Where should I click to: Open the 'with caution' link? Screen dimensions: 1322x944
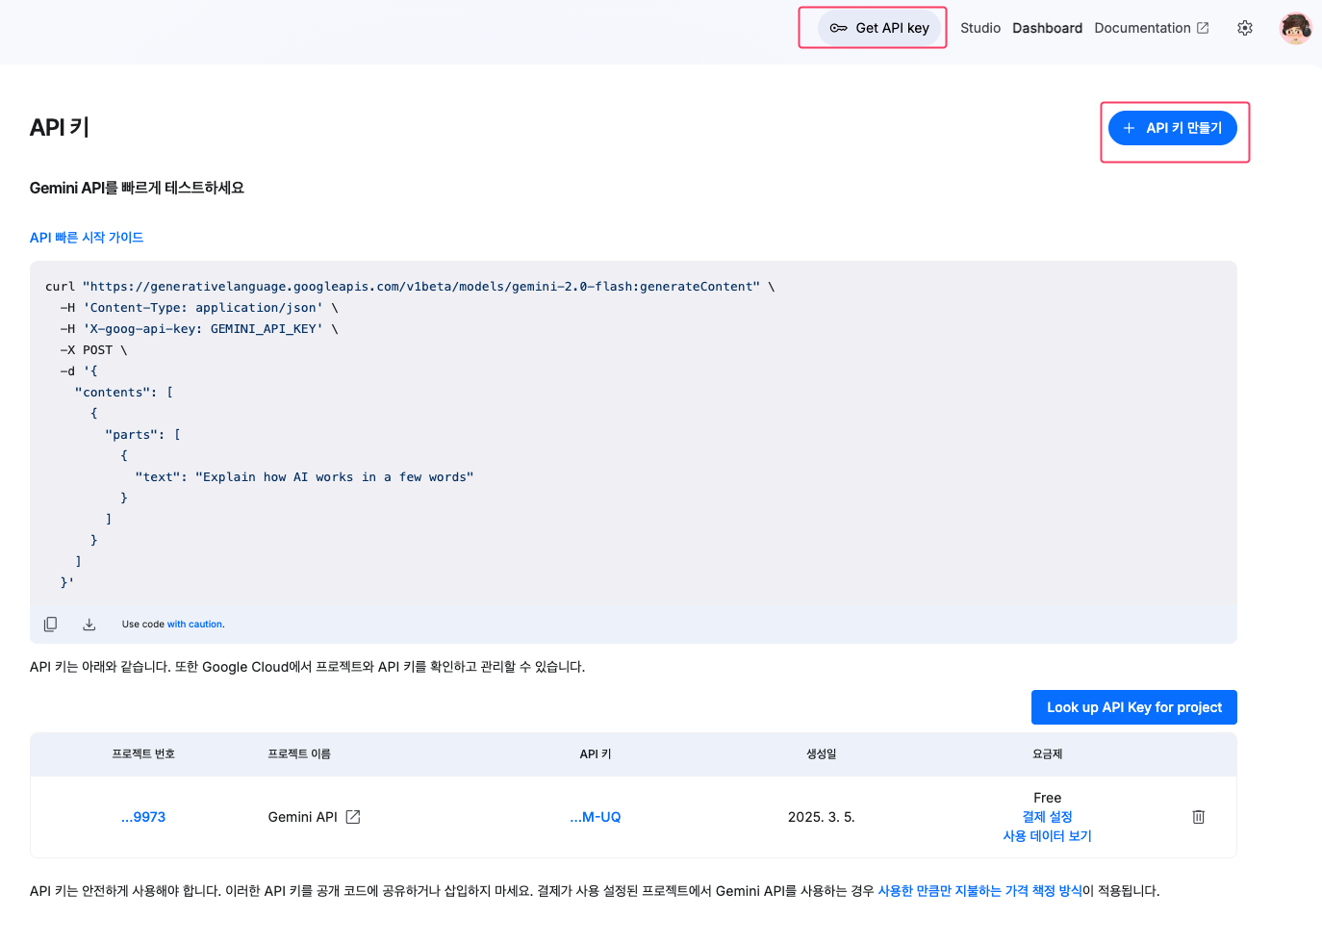[x=195, y=625]
